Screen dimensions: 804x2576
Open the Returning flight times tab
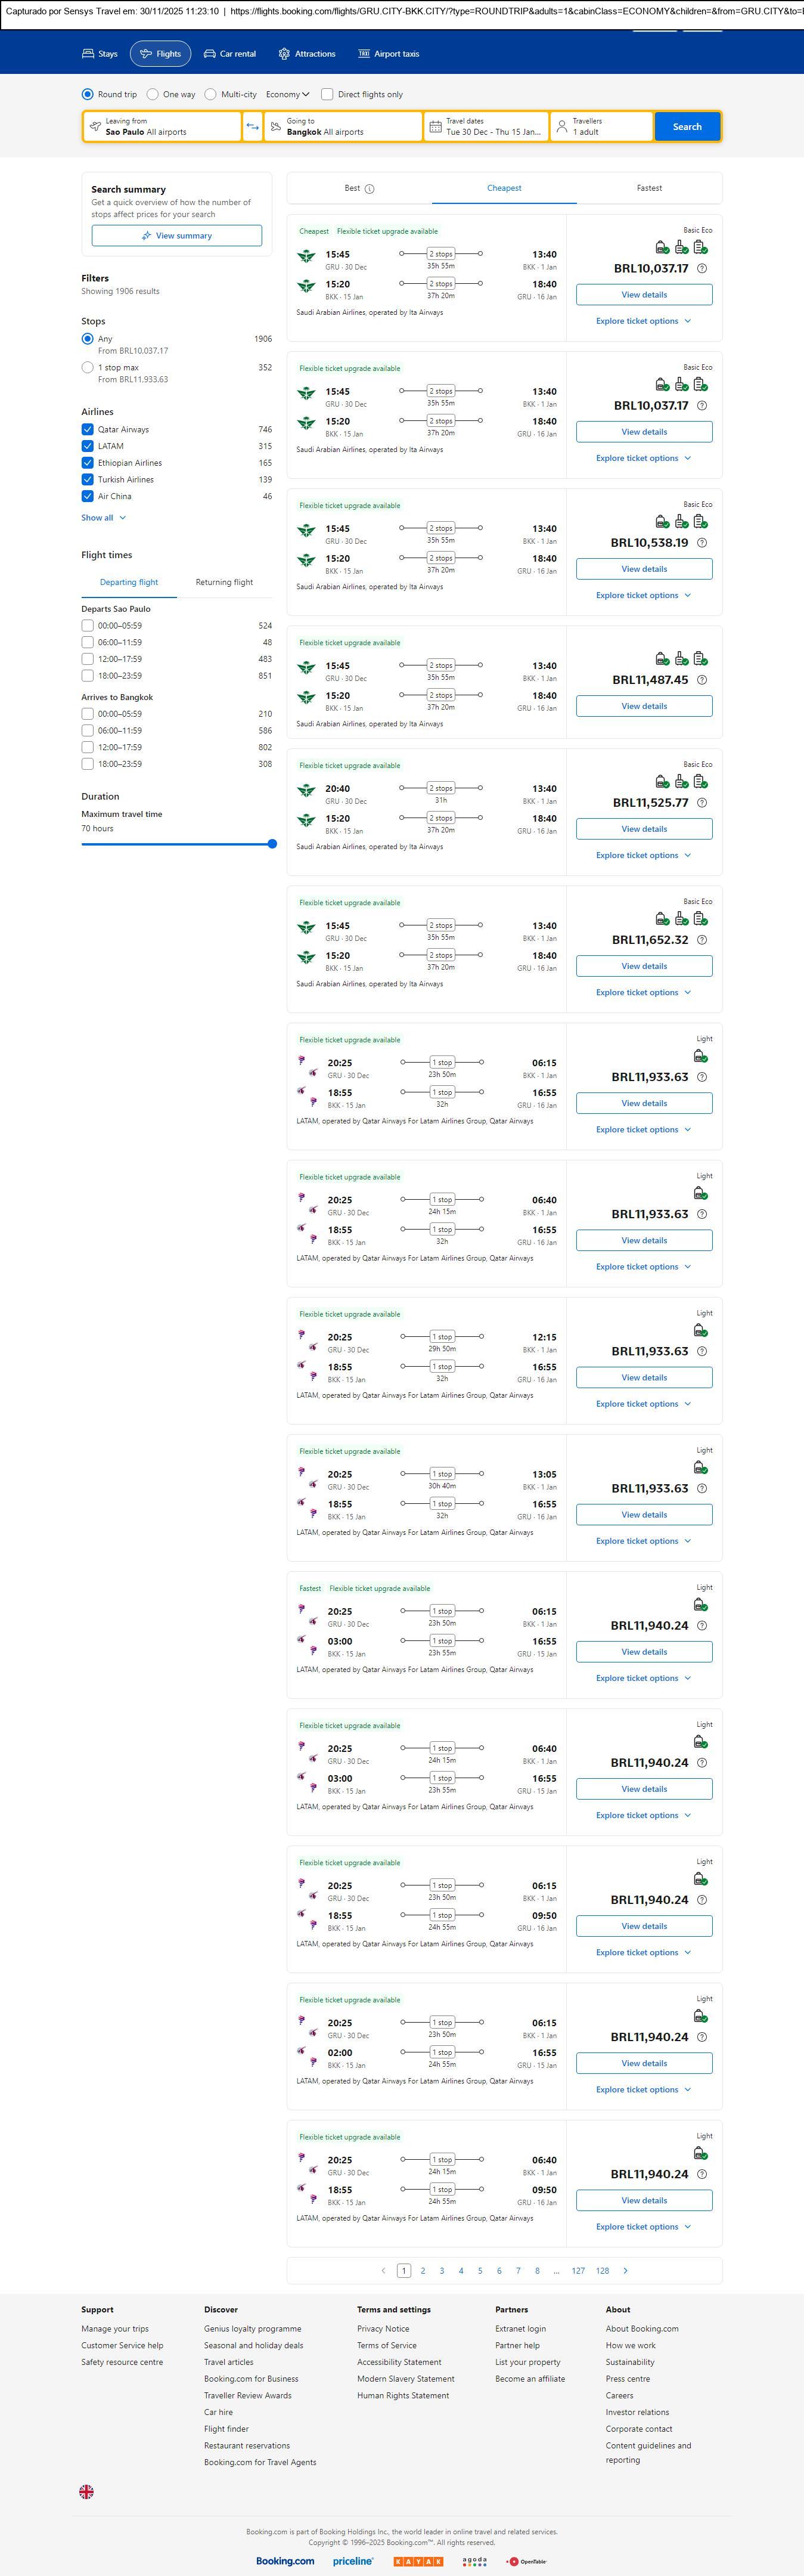point(224,582)
